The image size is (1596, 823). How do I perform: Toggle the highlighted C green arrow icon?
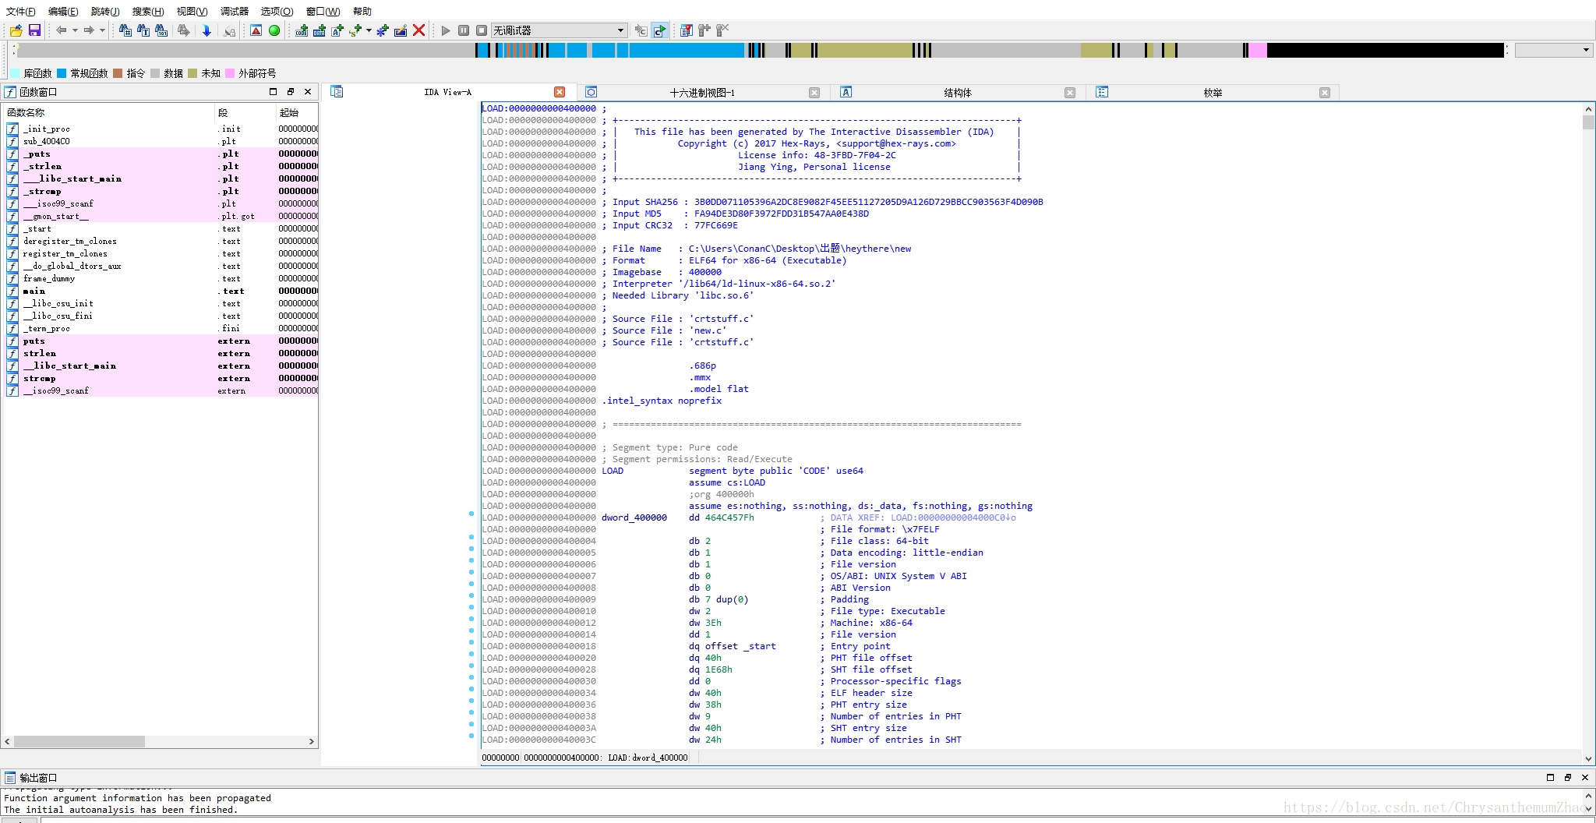click(x=660, y=30)
